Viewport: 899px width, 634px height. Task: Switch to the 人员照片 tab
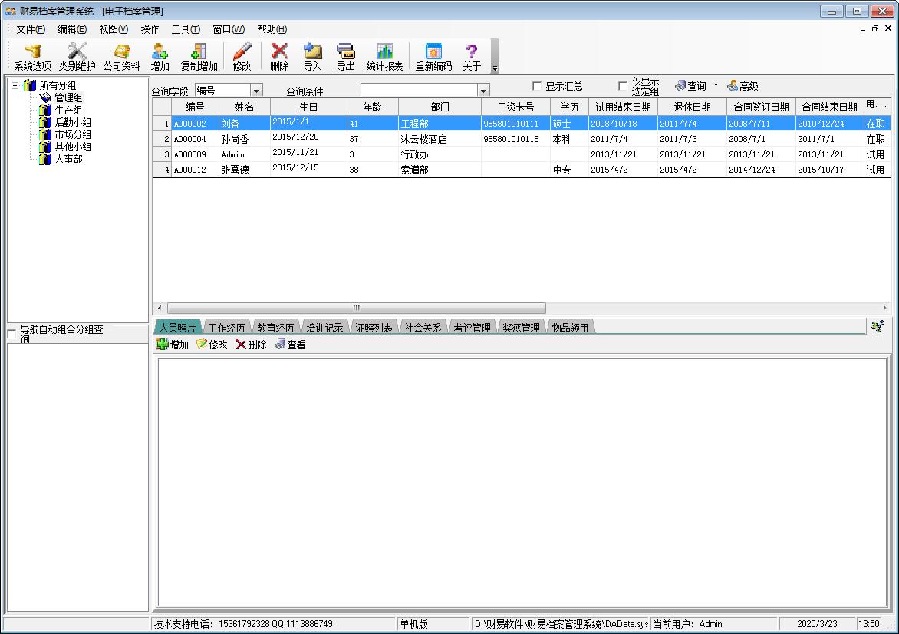tap(177, 328)
